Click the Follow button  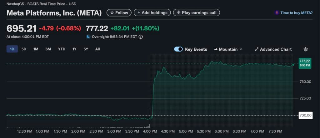coord(119,12)
